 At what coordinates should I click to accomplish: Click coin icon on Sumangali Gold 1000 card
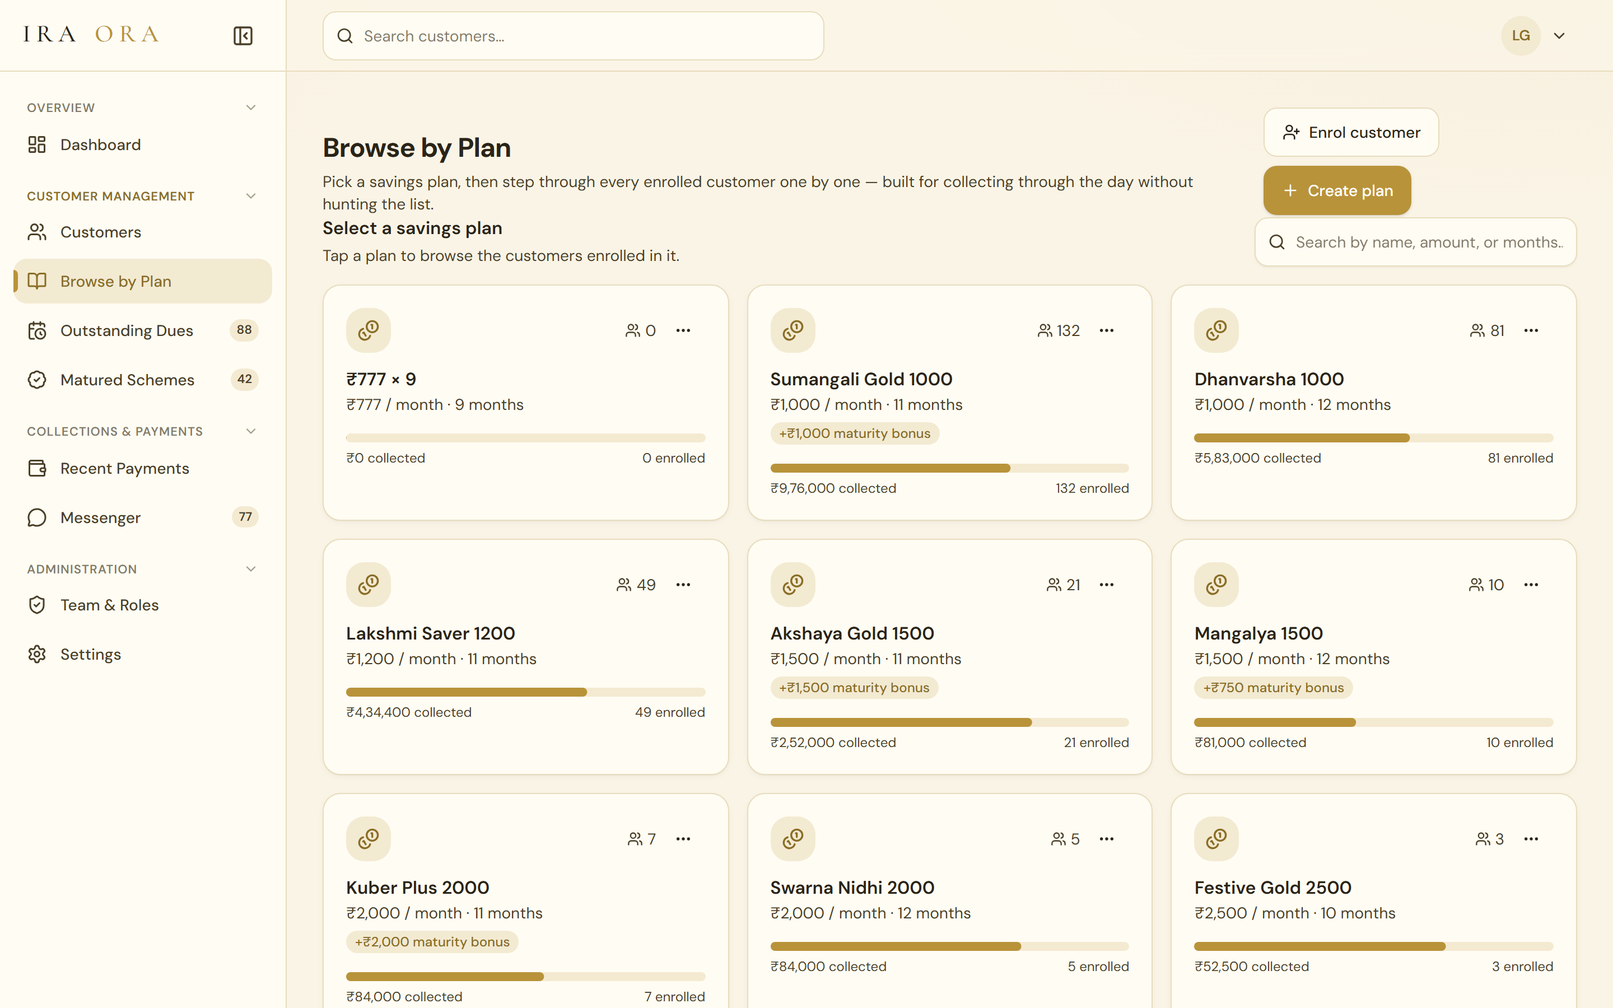click(792, 330)
